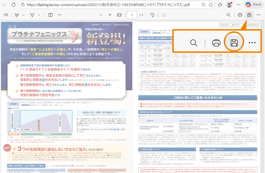Select the Highlight tool

click(x=17, y=15)
